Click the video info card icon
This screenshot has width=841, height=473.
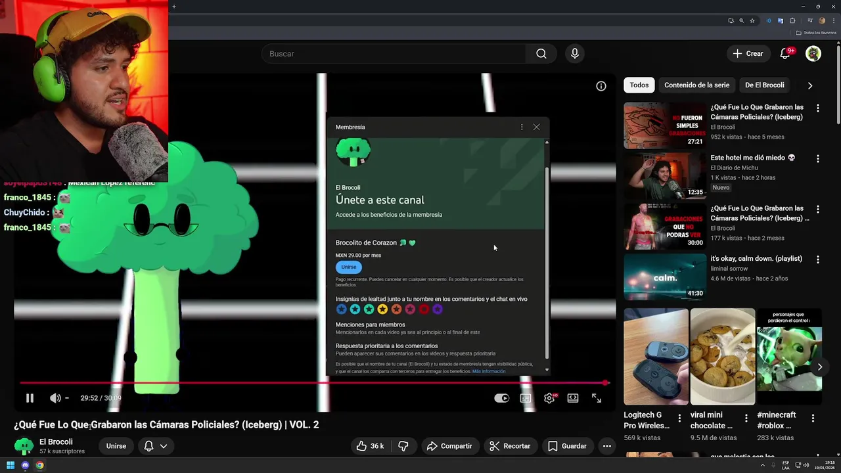pyautogui.click(x=601, y=86)
